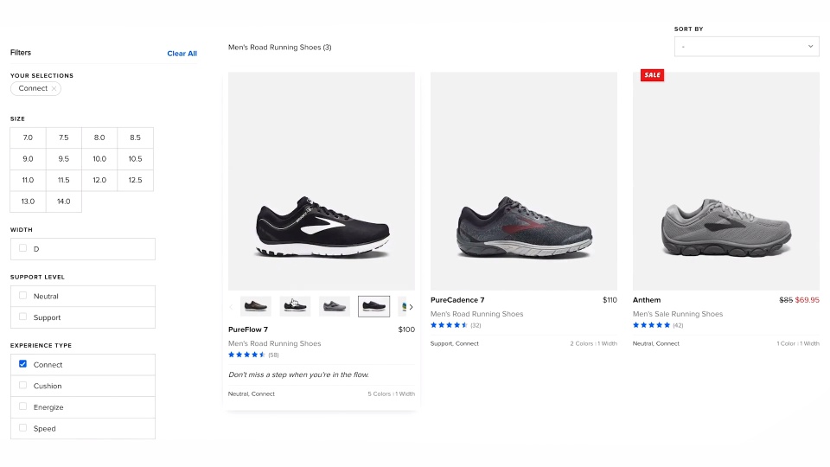Viewport: 830px width, 467px height.
Task: Select size 7.0
Action: click(x=28, y=138)
